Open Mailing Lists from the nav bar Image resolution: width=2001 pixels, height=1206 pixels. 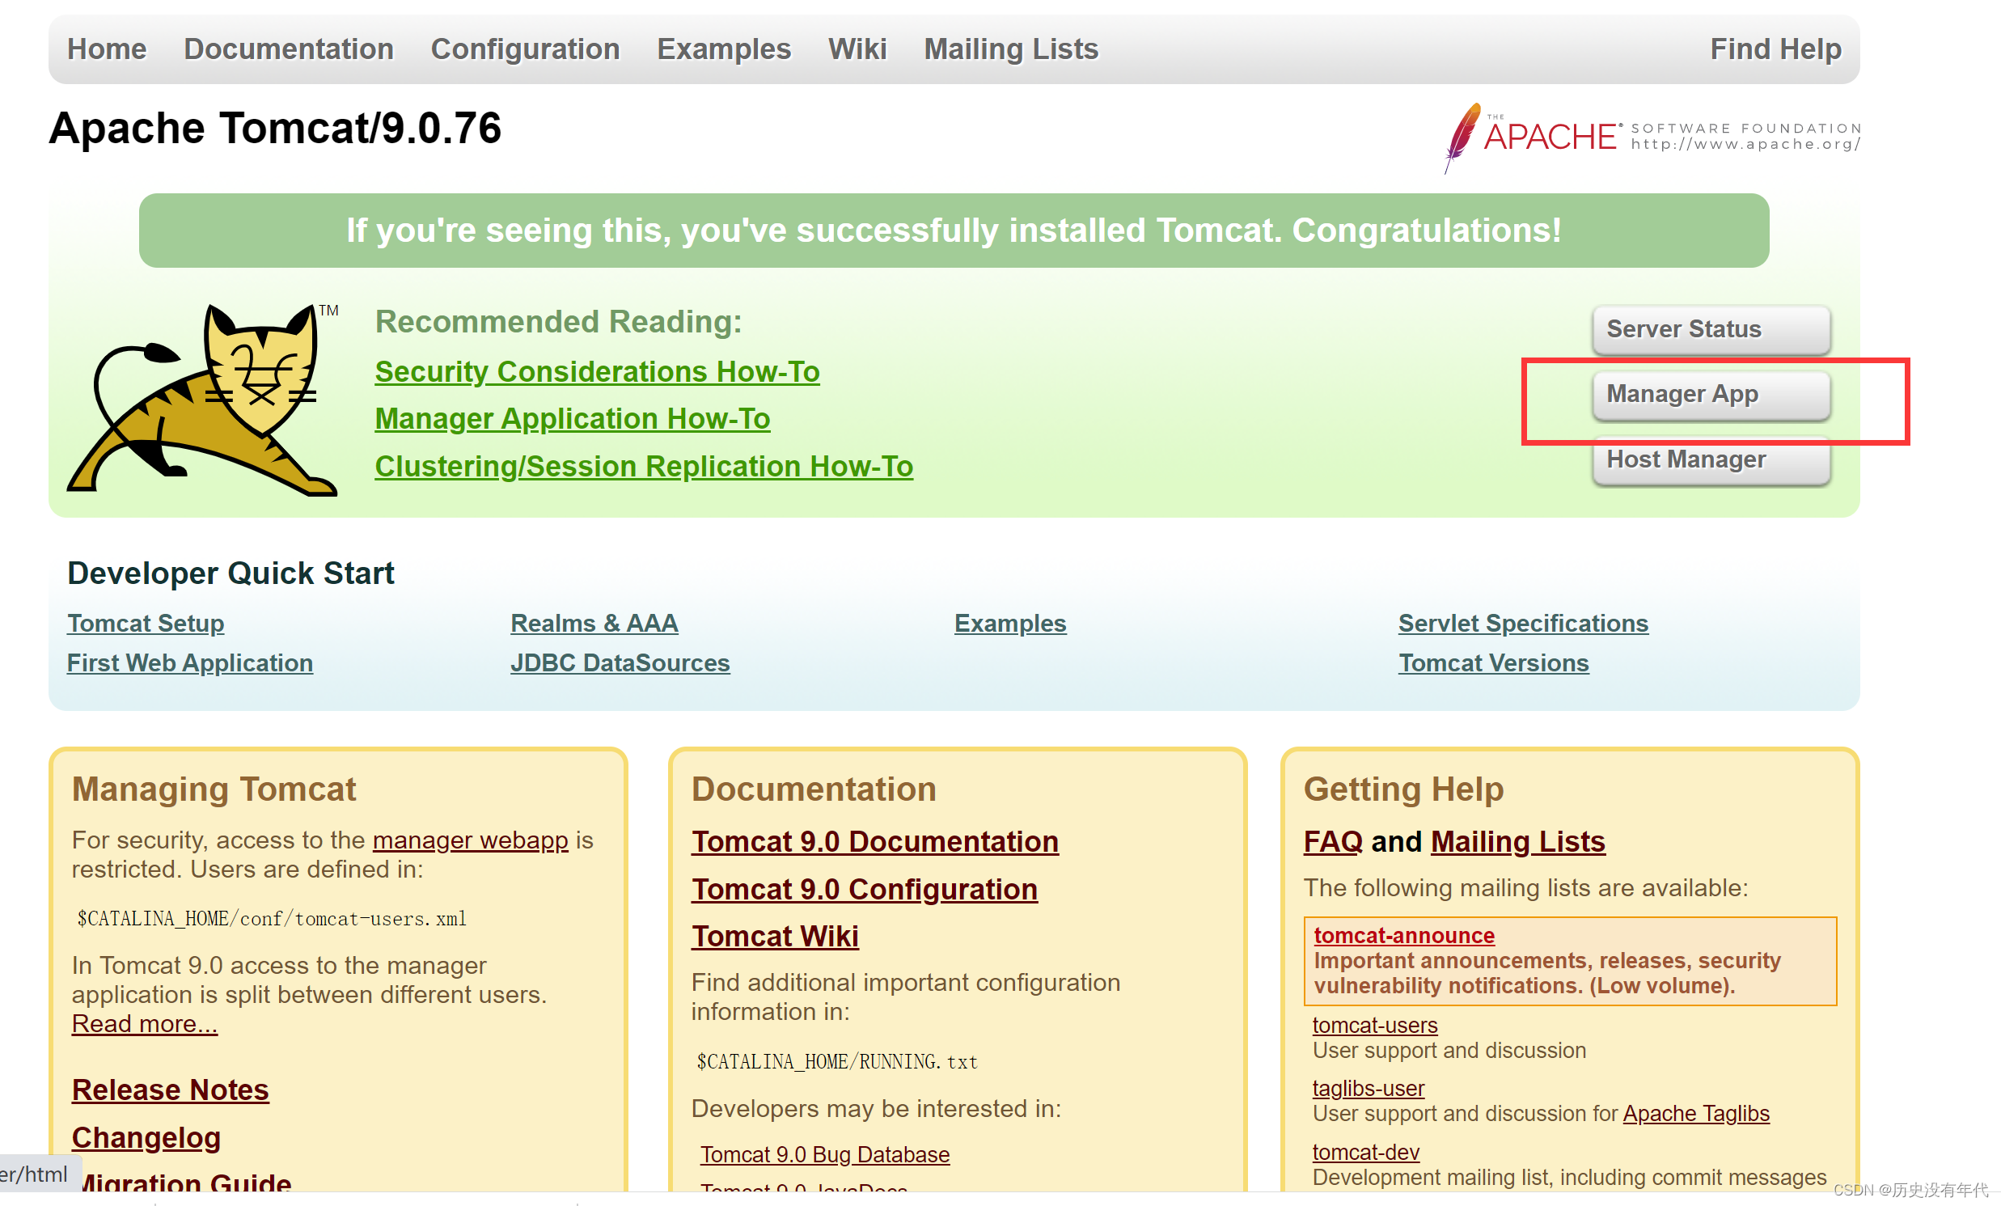tap(1010, 49)
